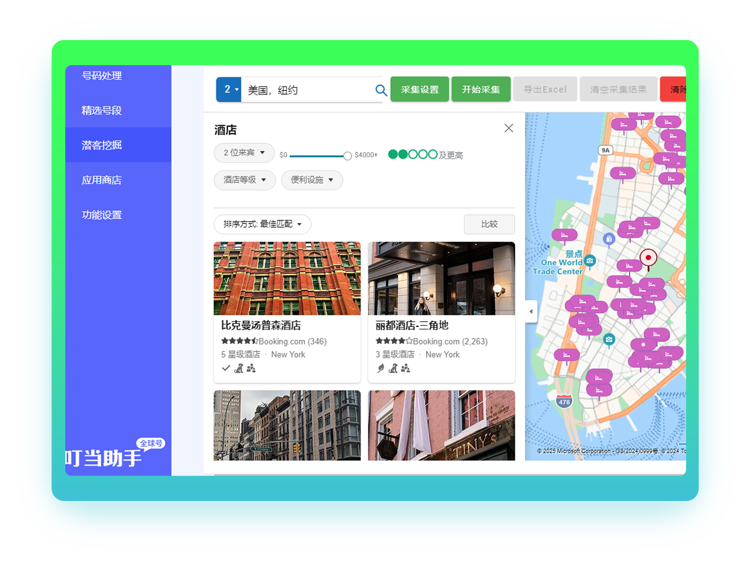Screen dimensions: 752x568
Task: Click the 478 highway shield on map
Action: [x=564, y=402]
